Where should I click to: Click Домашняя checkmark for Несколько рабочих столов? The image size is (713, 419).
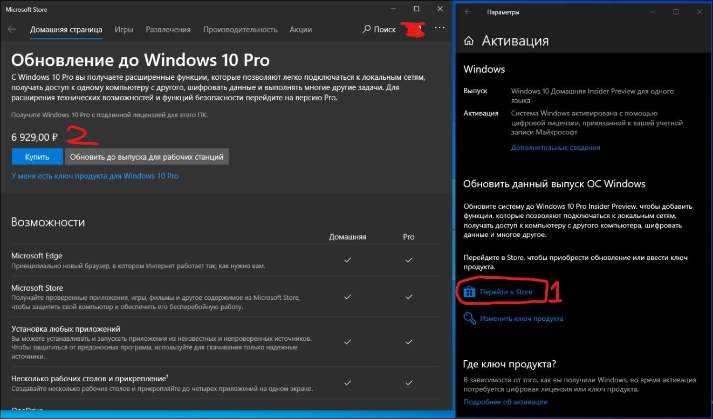click(347, 383)
